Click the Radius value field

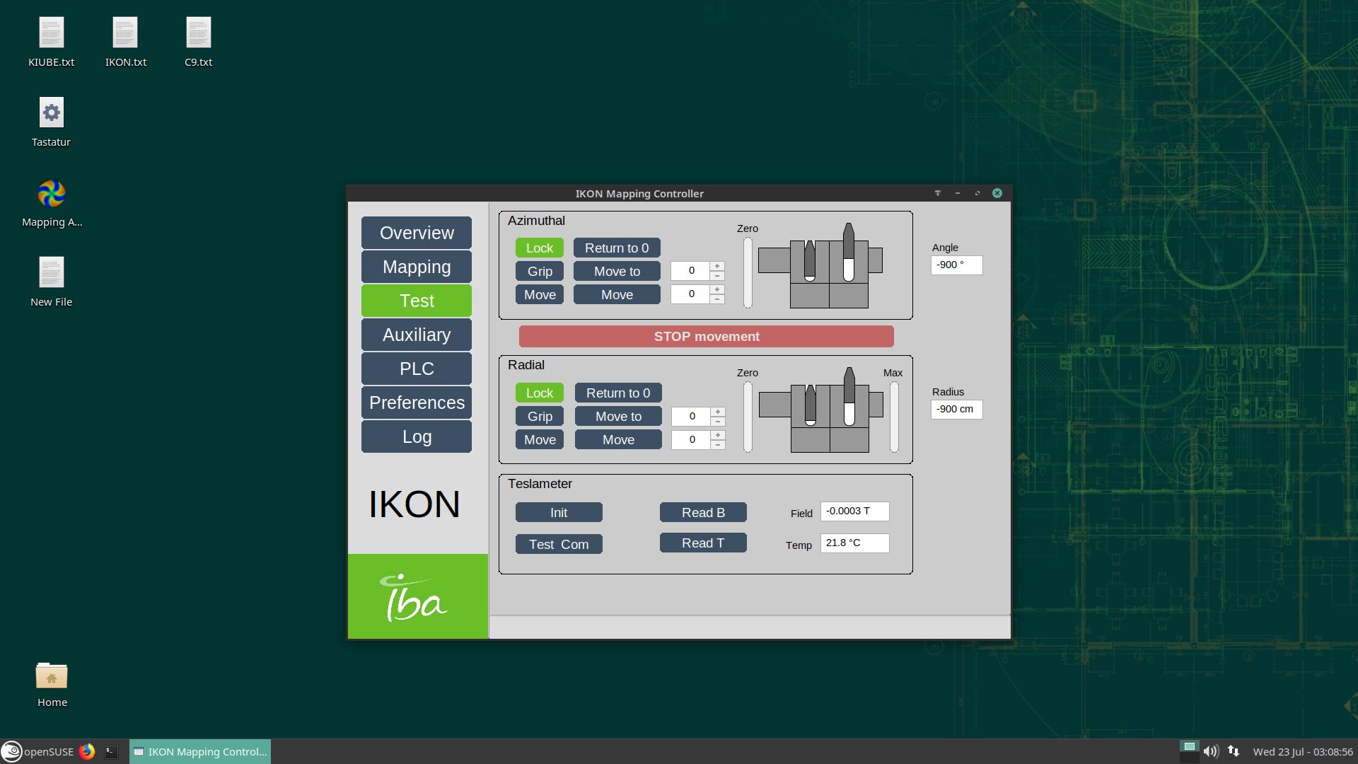pyautogui.click(x=956, y=409)
